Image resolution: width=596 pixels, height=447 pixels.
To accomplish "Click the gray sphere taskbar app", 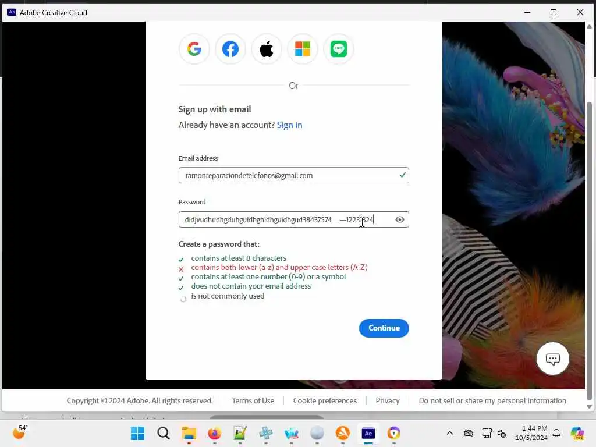I will 317,433.
